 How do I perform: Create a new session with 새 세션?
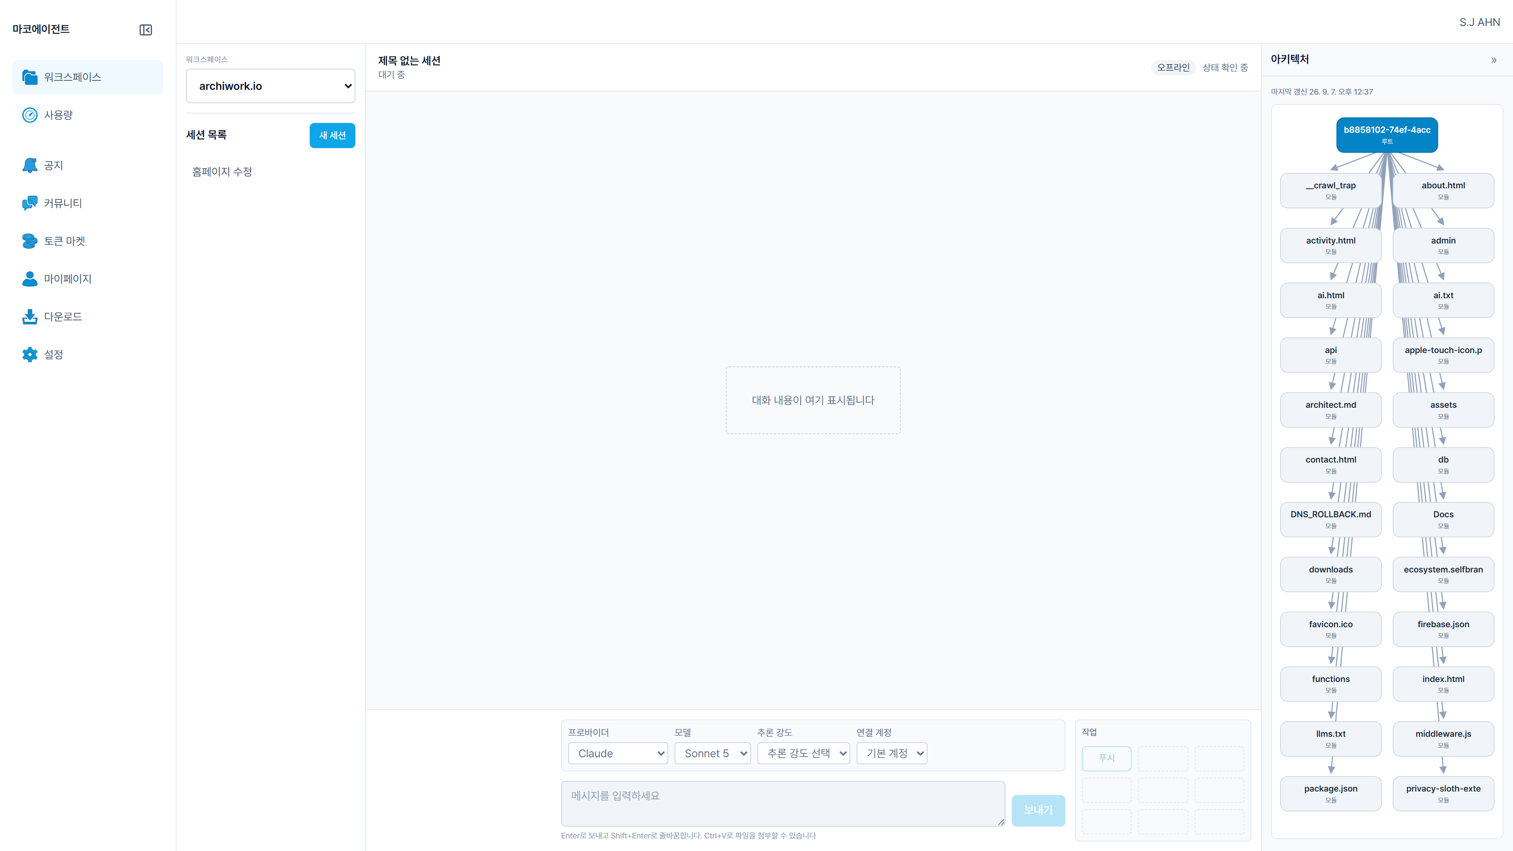tap(333, 135)
